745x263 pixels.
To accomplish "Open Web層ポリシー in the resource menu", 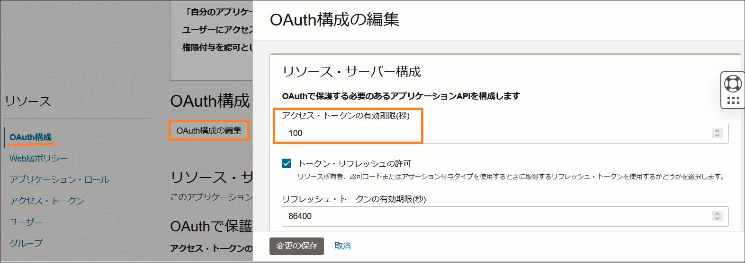I will coord(38,159).
